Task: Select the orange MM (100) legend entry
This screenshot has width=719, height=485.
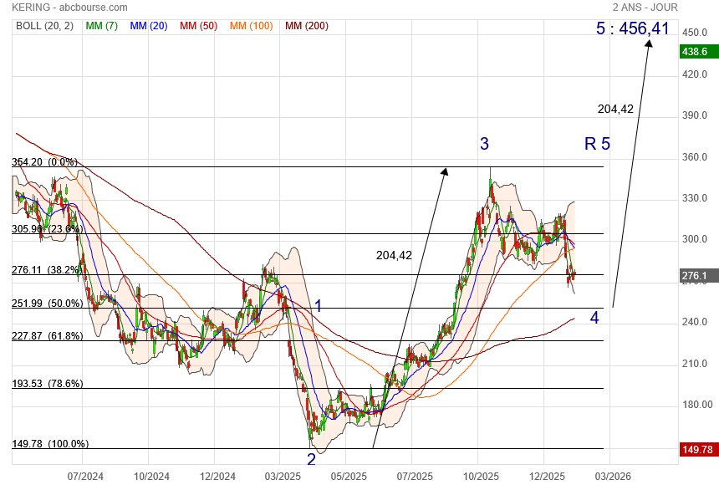Action: (252, 26)
